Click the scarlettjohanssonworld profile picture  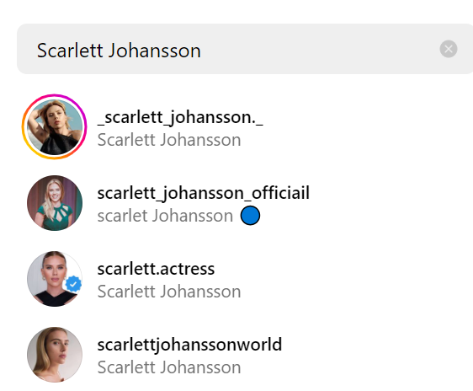pyautogui.click(x=55, y=355)
